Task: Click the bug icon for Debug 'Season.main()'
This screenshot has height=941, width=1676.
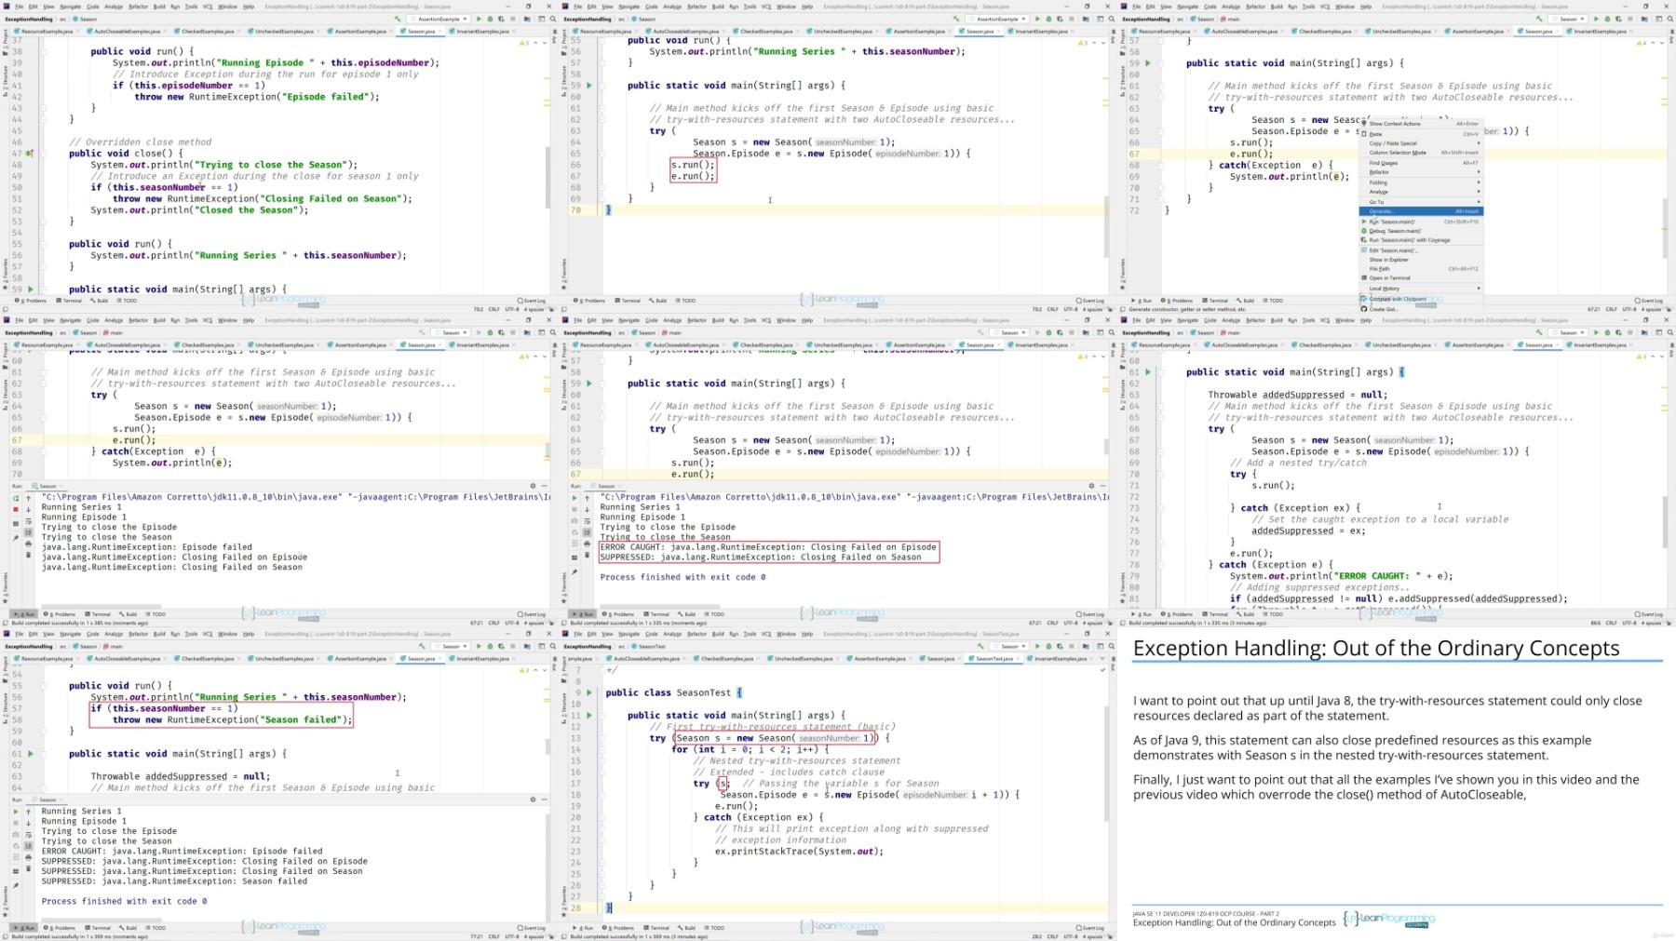Action: coord(1364,231)
